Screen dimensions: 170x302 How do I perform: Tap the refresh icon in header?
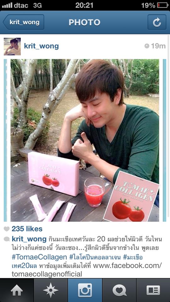pos(157,22)
